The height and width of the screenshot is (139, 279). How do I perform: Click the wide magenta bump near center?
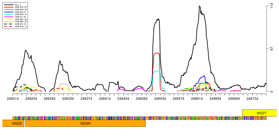coord(139,89)
